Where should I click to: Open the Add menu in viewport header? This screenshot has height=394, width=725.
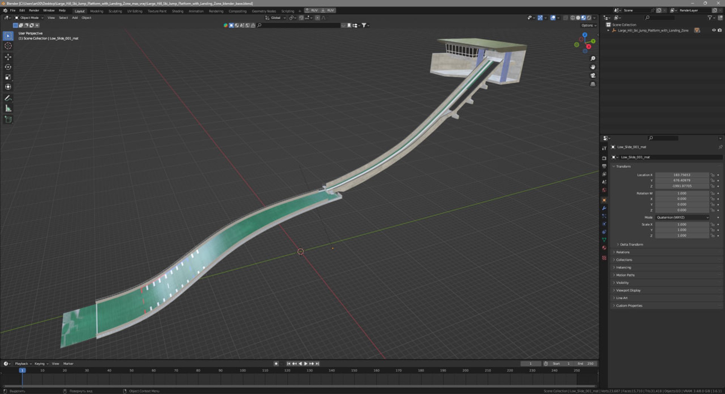coord(75,18)
